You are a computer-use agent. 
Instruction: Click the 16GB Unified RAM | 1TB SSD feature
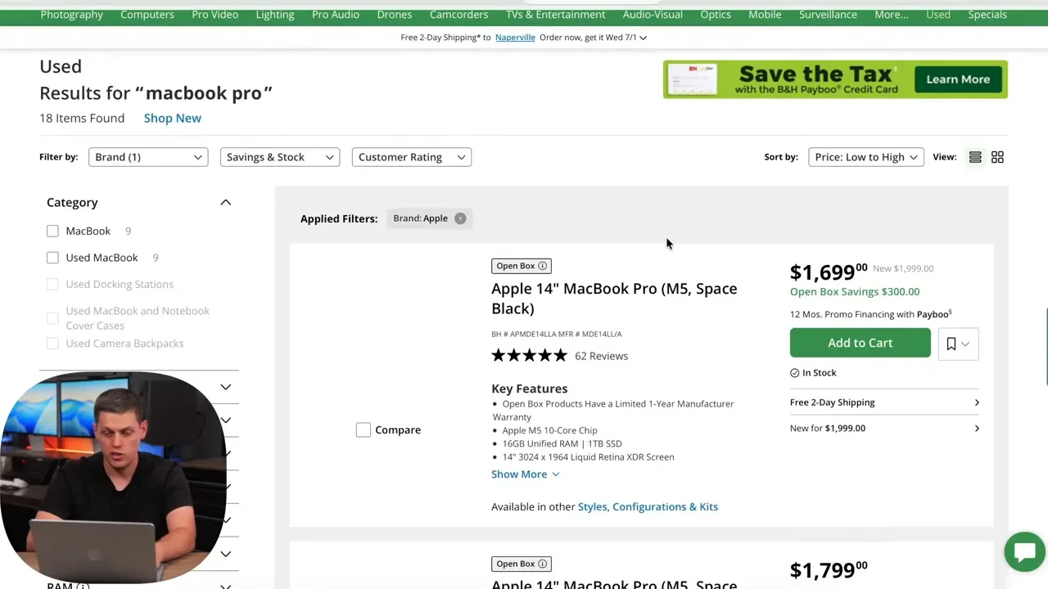click(562, 443)
